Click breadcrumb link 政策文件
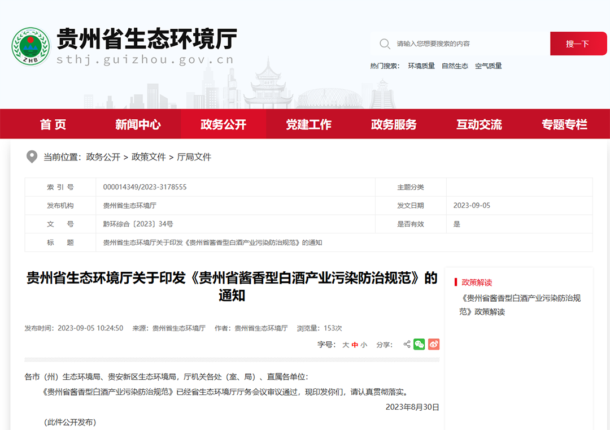The image size is (610, 430). click(x=149, y=157)
